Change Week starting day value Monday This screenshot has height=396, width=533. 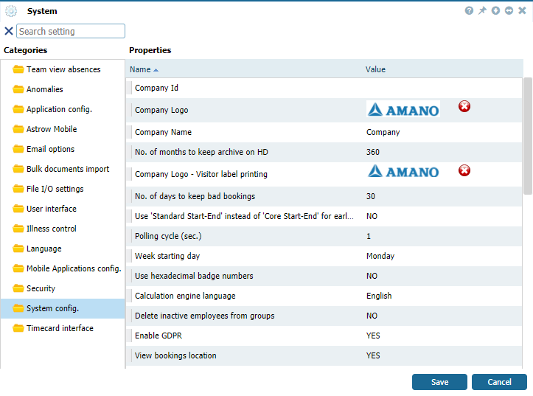point(380,256)
